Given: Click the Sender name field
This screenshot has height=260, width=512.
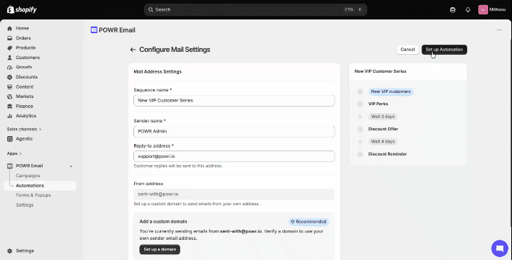Looking at the screenshot, I should pos(234,131).
